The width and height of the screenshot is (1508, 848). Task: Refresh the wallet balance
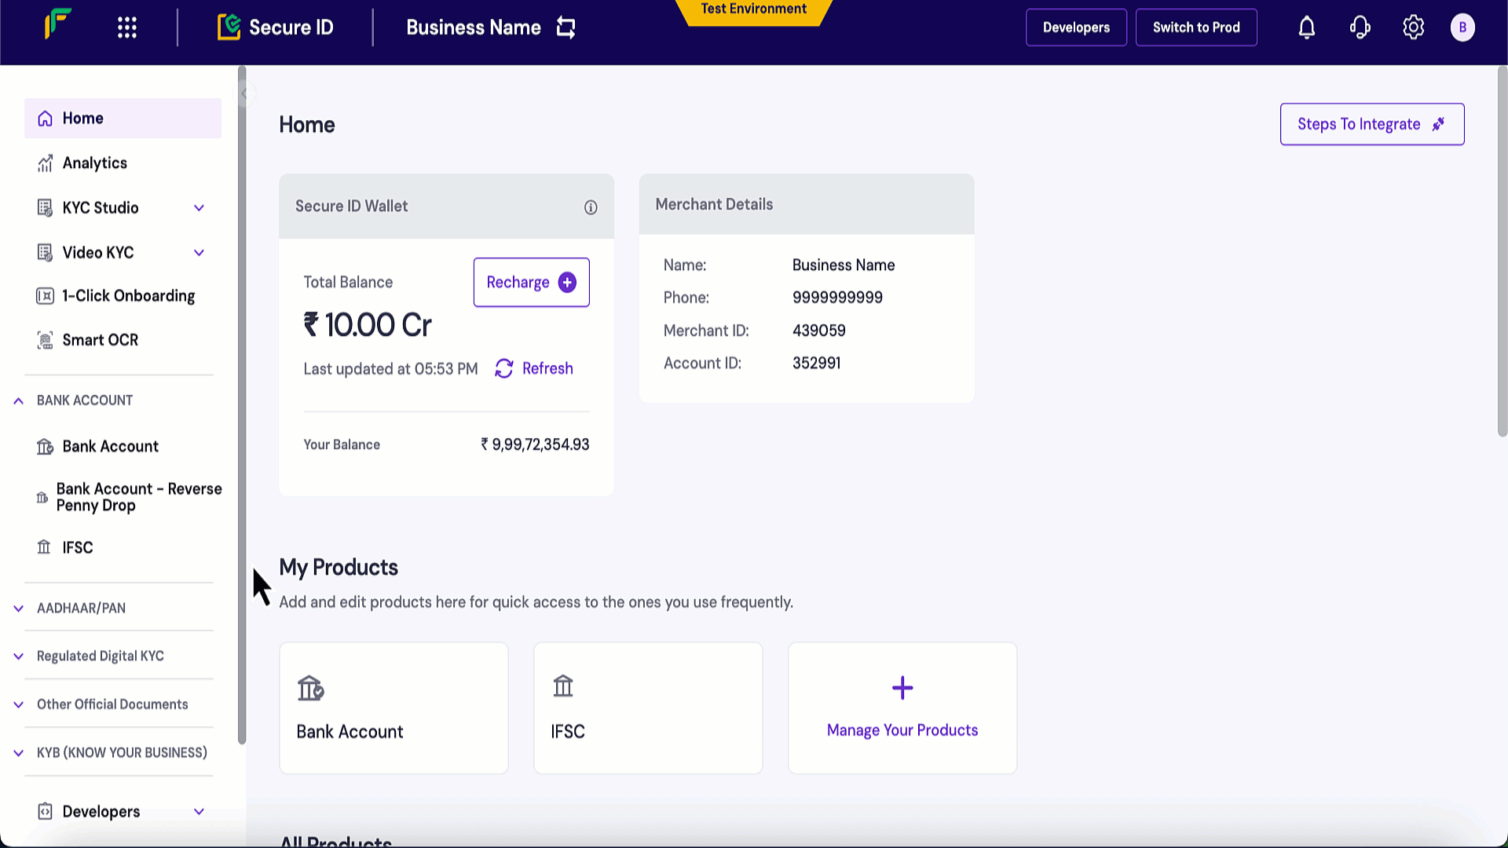pyautogui.click(x=533, y=368)
